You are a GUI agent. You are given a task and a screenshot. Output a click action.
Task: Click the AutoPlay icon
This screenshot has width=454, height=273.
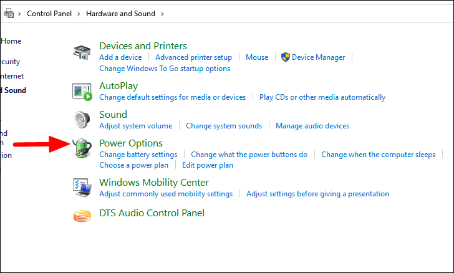(82, 91)
